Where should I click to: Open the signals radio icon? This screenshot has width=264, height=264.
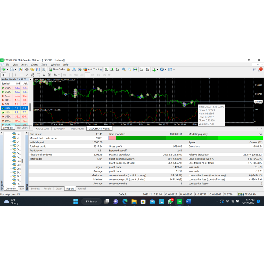[80, 69]
